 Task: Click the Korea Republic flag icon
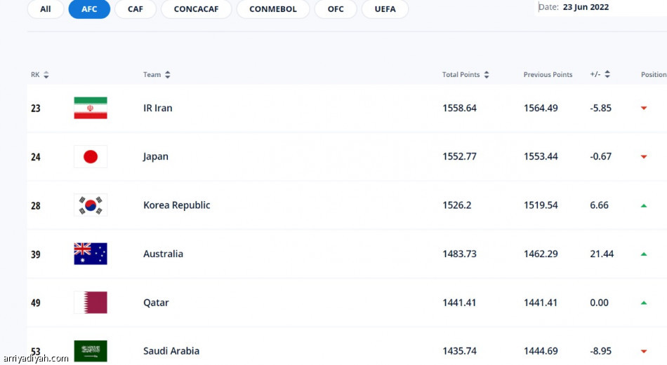pyautogui.click(x=91, y=205)
